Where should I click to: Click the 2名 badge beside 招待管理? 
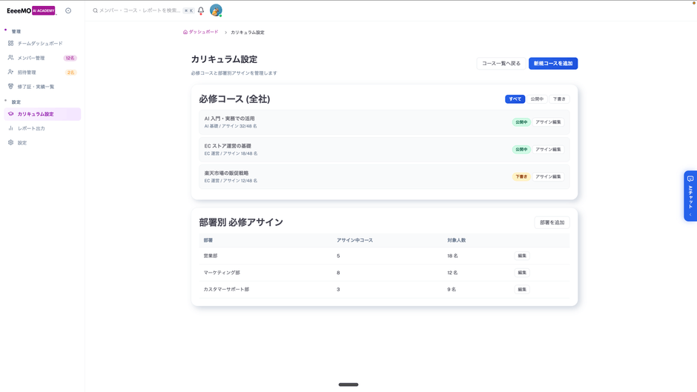click(x=70, y=73)
